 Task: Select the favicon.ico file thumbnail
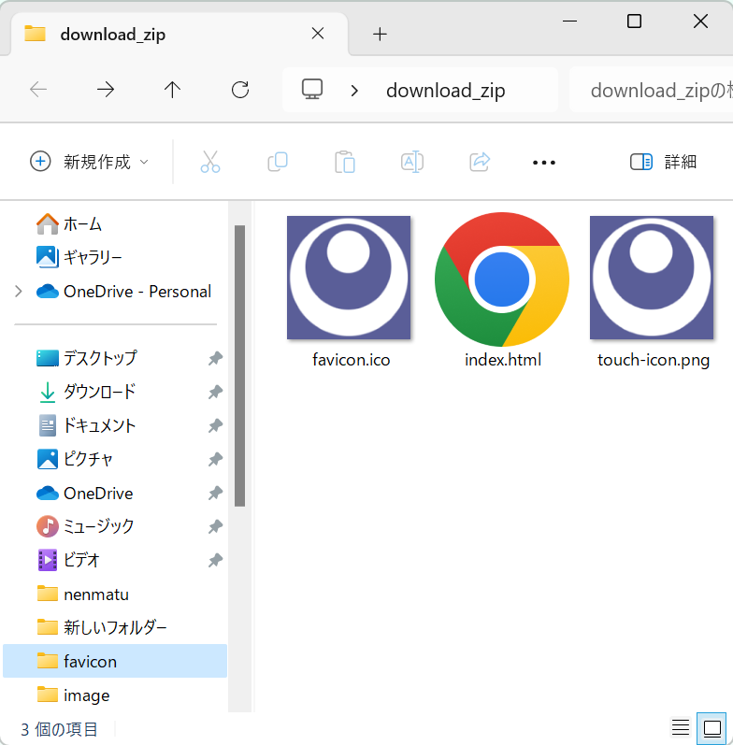tap(349, 278)
